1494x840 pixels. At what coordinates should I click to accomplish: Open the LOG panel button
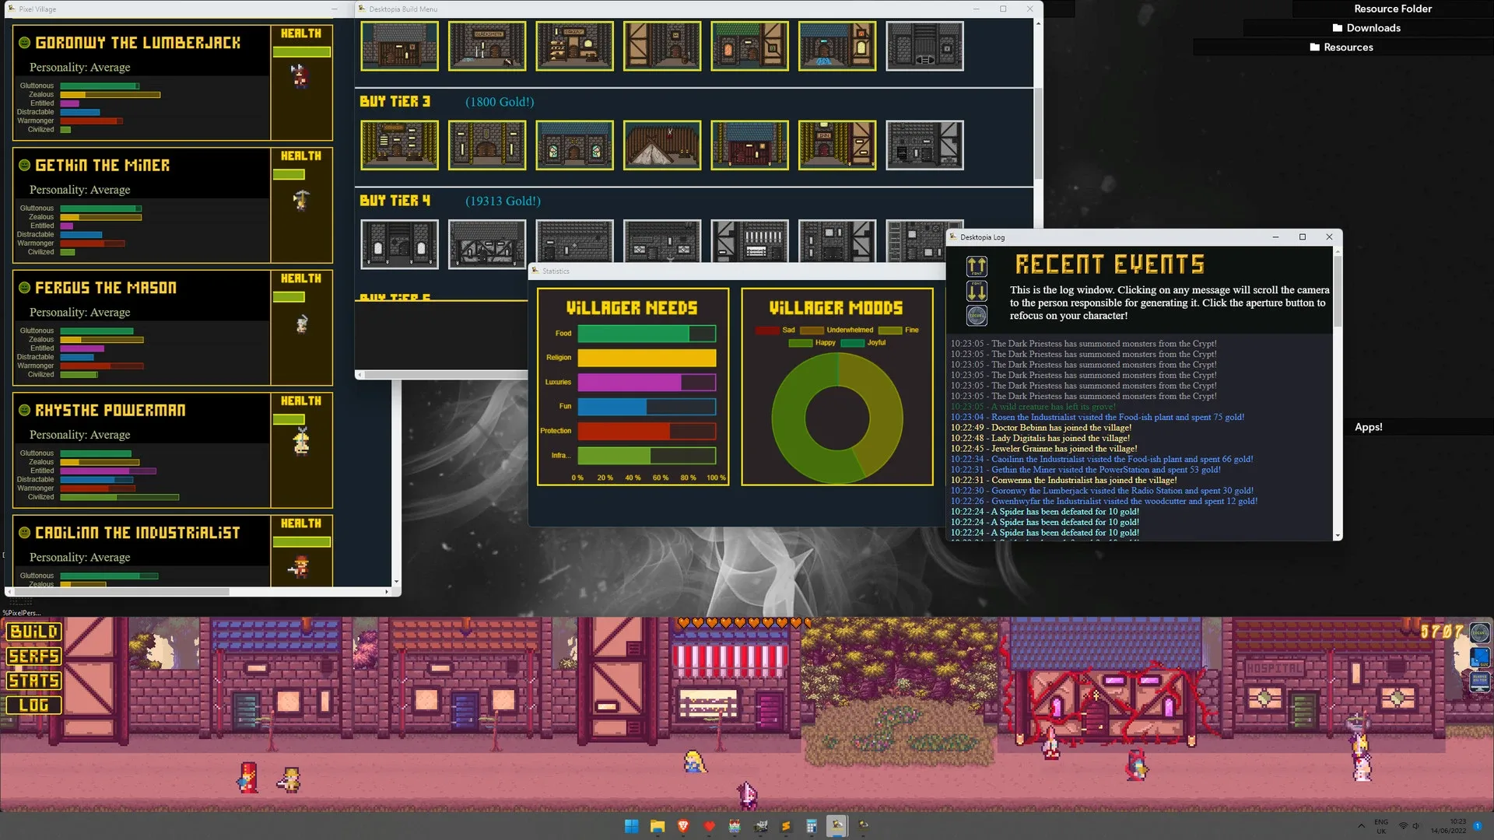click(33, 705)
